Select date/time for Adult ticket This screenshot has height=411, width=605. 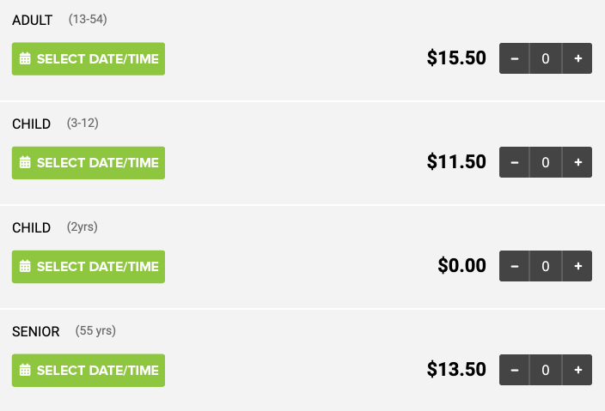pyautogui.click(x=89, y=59)
